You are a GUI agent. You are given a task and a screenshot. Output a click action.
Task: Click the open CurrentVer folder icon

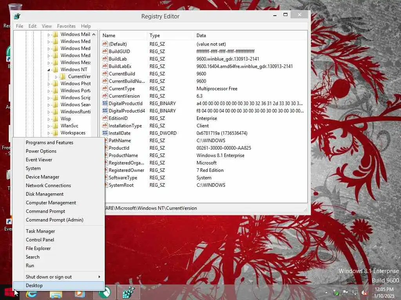point(63,77)
